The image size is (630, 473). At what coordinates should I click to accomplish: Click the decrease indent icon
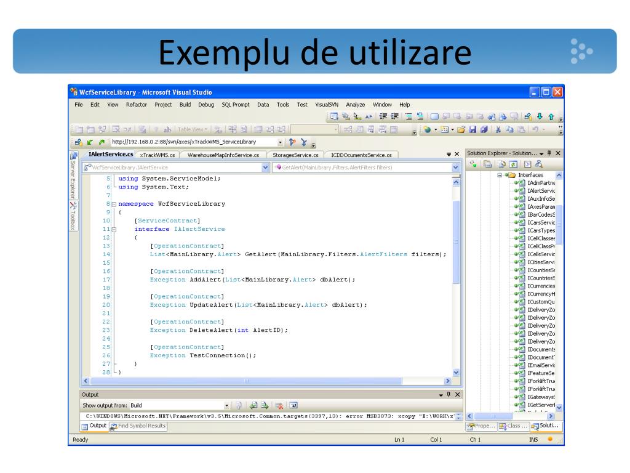[383, 116]
